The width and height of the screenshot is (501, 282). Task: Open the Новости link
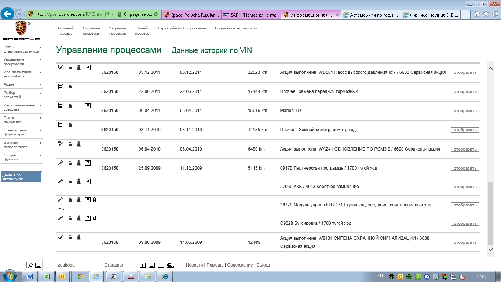click(194, 265)
